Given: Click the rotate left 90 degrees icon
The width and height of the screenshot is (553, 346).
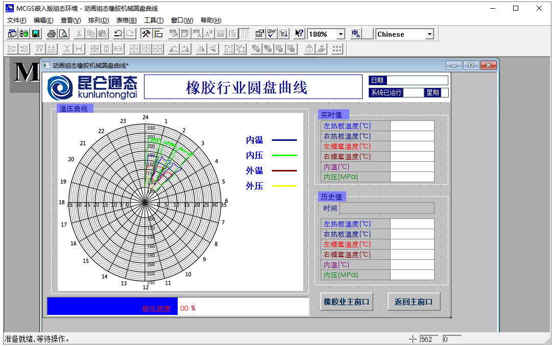Looking at the screenshot, I should pyautogui.click(x=173, y=48).
